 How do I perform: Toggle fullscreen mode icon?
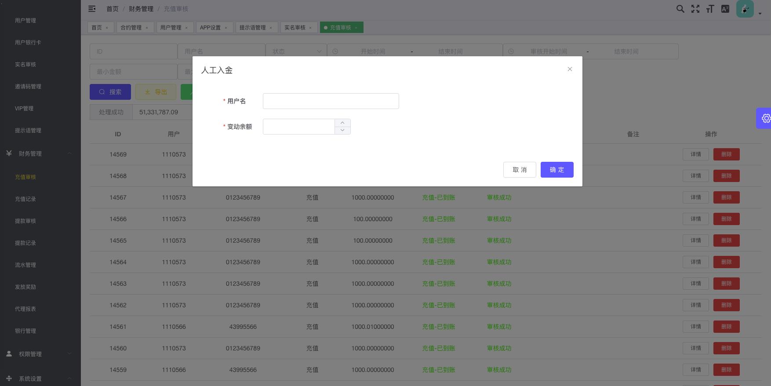(x=695, y=9)
